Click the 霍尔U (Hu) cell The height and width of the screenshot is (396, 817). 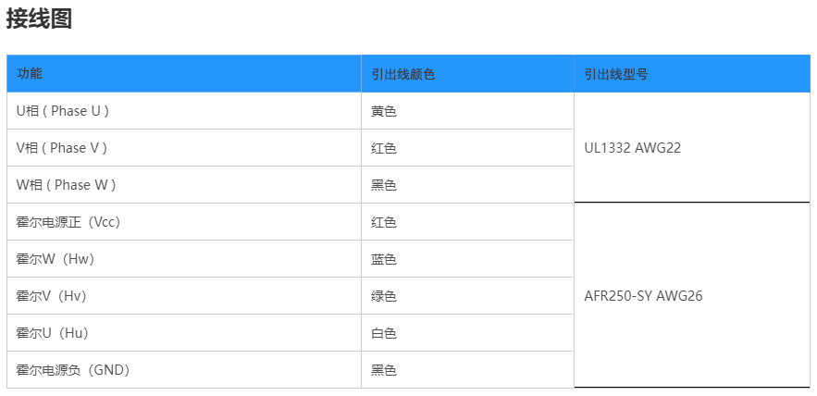56,333
